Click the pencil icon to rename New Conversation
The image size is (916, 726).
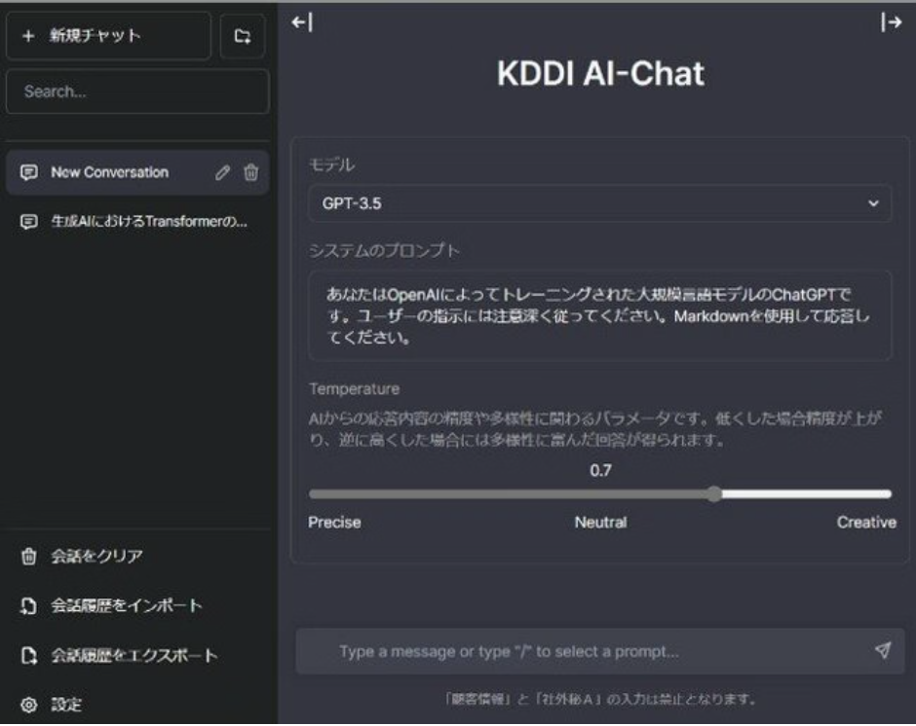pos(223,173)
